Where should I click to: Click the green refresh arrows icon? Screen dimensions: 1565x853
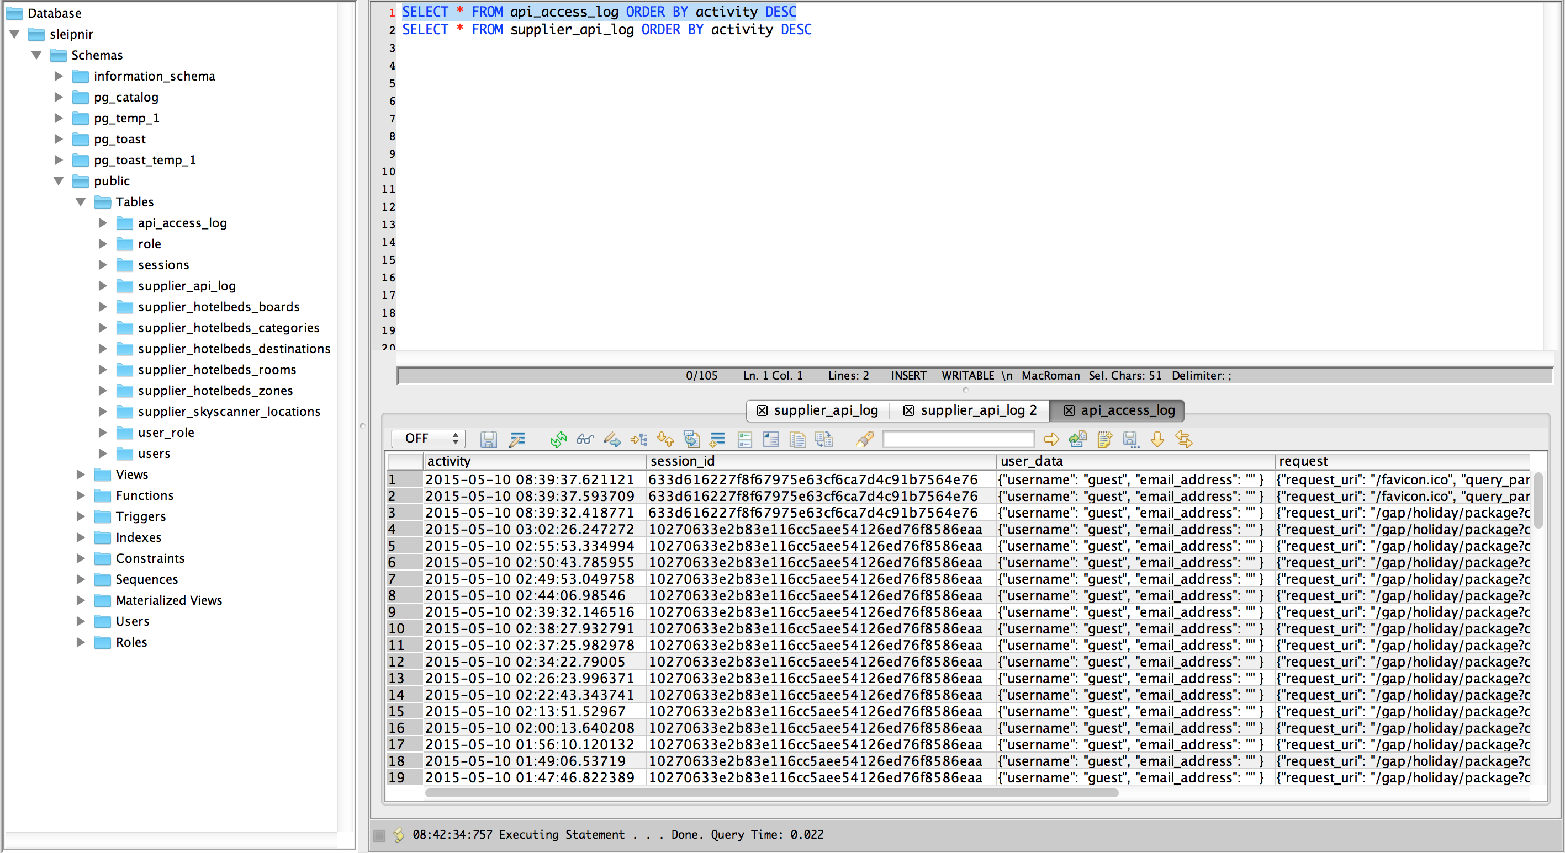click(x=558, y=439)
